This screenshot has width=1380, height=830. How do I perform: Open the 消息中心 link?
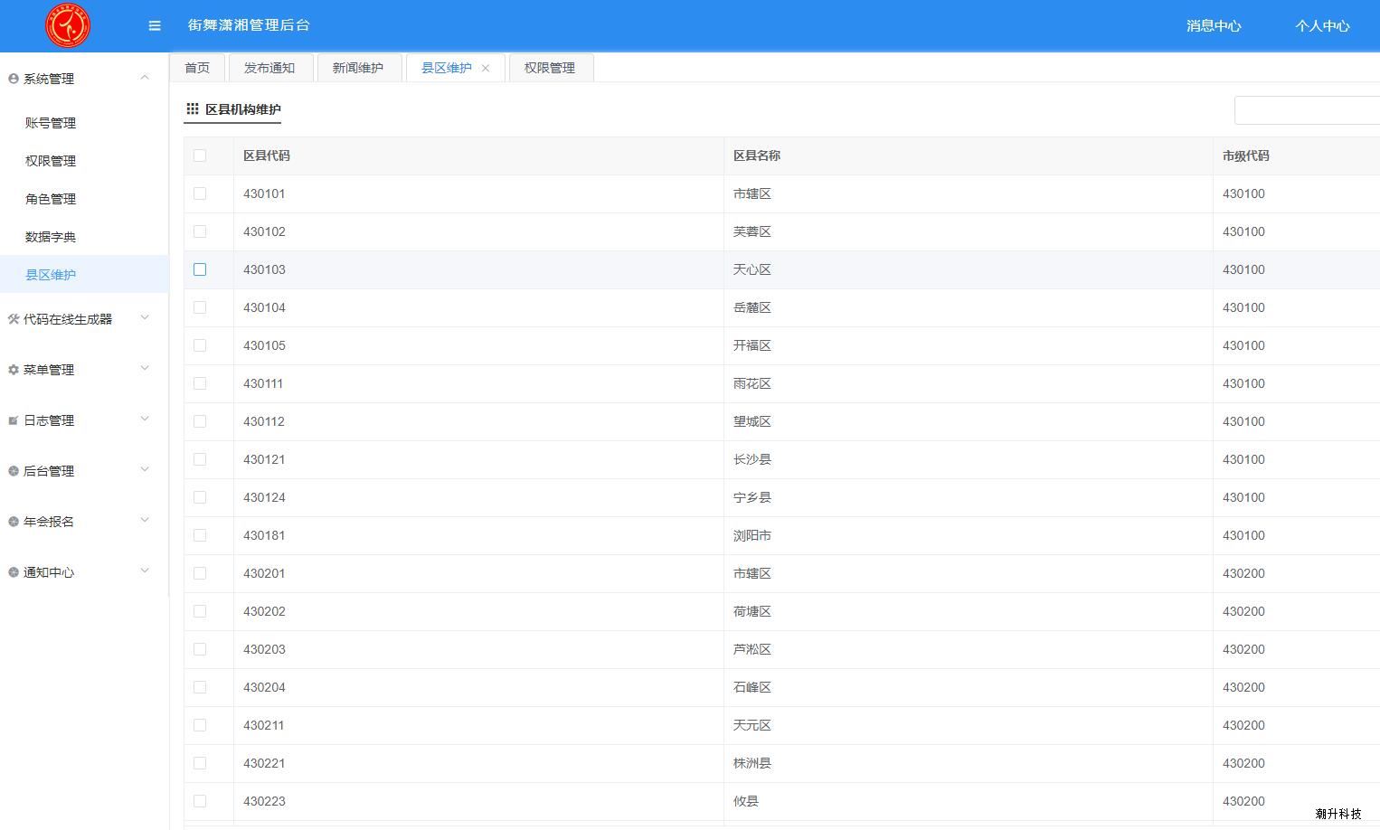[1214, 25]
